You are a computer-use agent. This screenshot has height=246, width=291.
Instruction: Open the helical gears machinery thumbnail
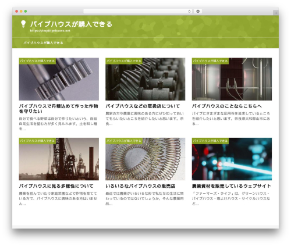click(x=145, y=79)
